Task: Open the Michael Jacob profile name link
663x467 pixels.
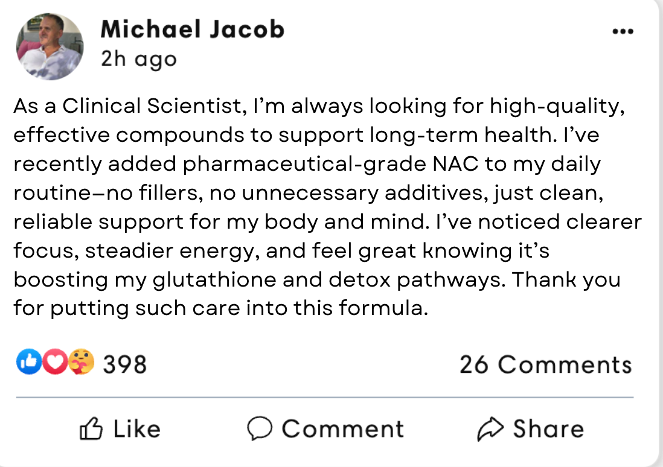Action: pos(192,29)
